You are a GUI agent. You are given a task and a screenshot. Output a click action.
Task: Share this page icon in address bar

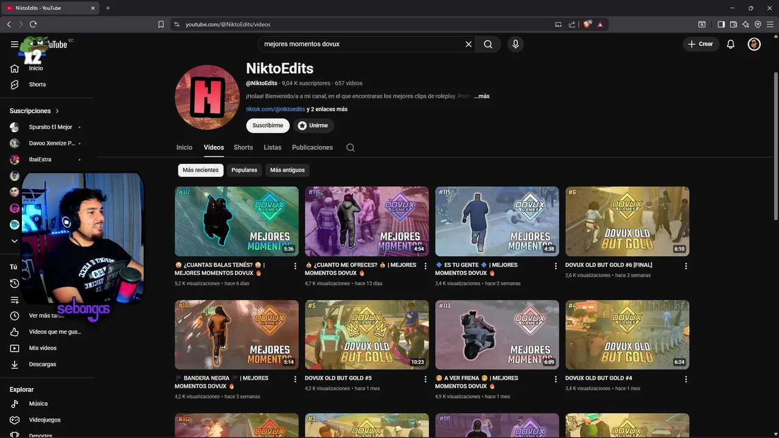572,24
